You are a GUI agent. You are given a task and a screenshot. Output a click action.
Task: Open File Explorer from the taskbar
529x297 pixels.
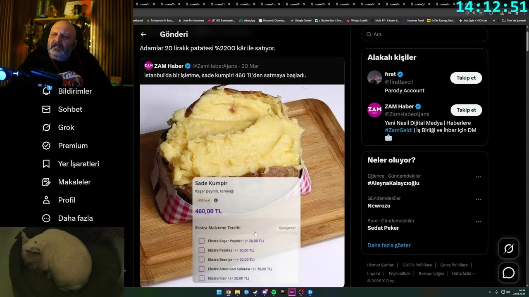pos(237,292)
